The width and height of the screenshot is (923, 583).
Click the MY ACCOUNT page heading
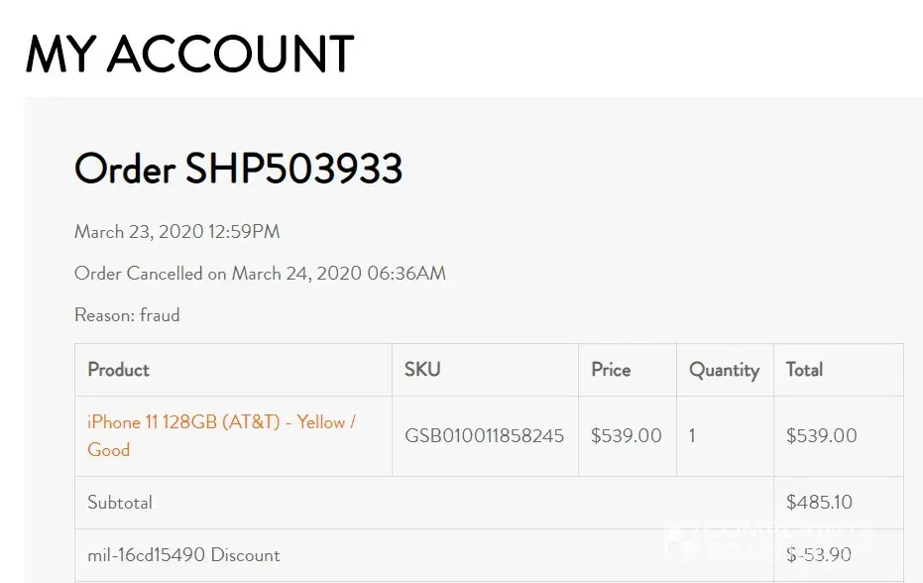189,54
